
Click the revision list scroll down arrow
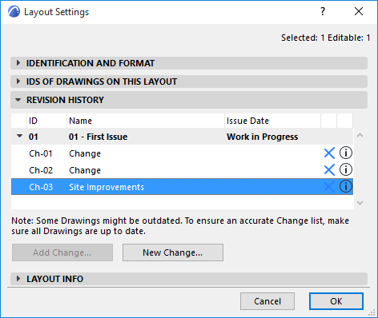coord(360,203)
